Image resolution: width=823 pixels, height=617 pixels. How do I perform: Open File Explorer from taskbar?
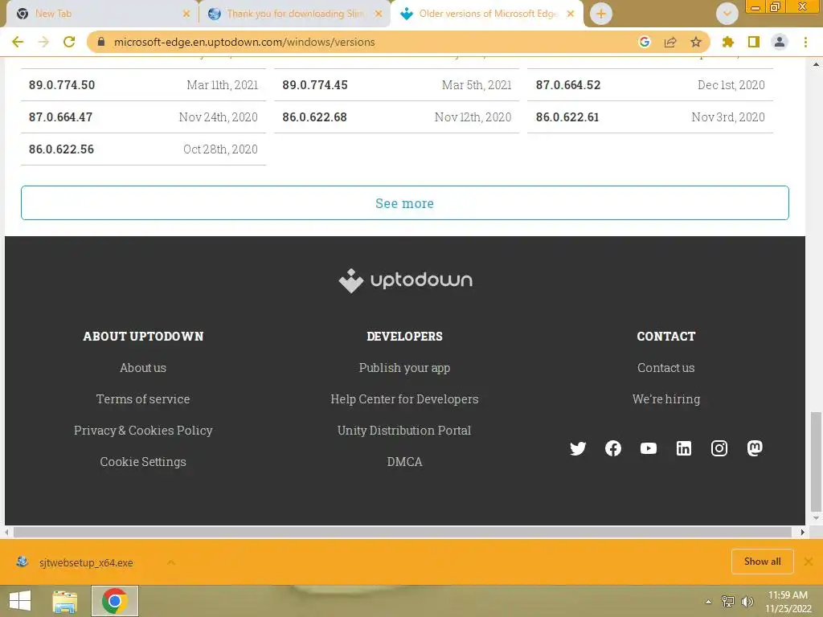(x=65, y=601)
